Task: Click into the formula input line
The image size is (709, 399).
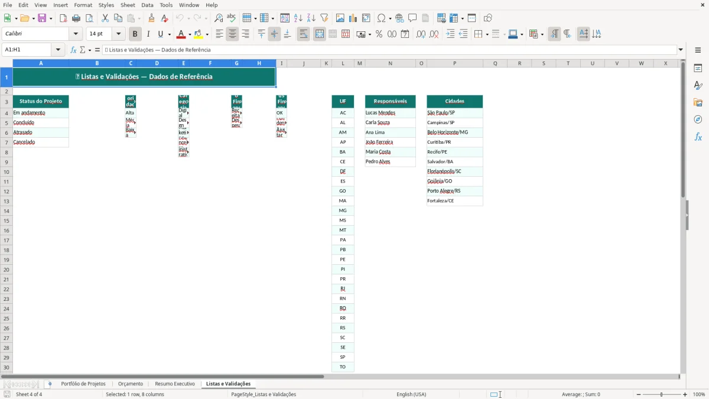Action: (x=389, y=50)
